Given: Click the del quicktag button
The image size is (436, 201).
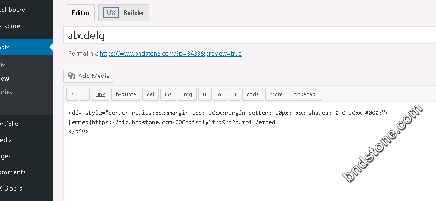Looking at the screenshot, I should (150, 94).
